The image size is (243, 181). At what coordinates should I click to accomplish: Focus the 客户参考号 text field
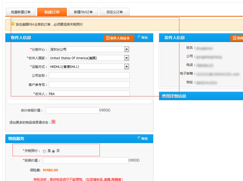click(x=89, y=85)
